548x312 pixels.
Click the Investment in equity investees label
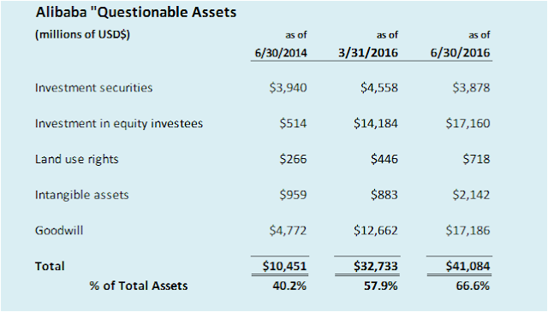pos(119,124)
